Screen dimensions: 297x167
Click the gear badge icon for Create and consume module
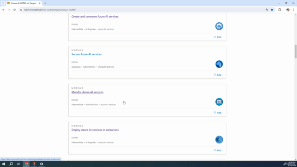coord(219,26)
